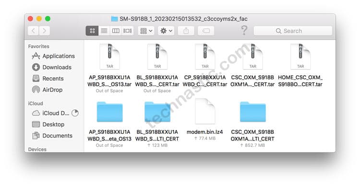Viewport: 360px width, 187px height.
Task: Select the modem.bin.lz4 file icon
Action: point(205,111)
